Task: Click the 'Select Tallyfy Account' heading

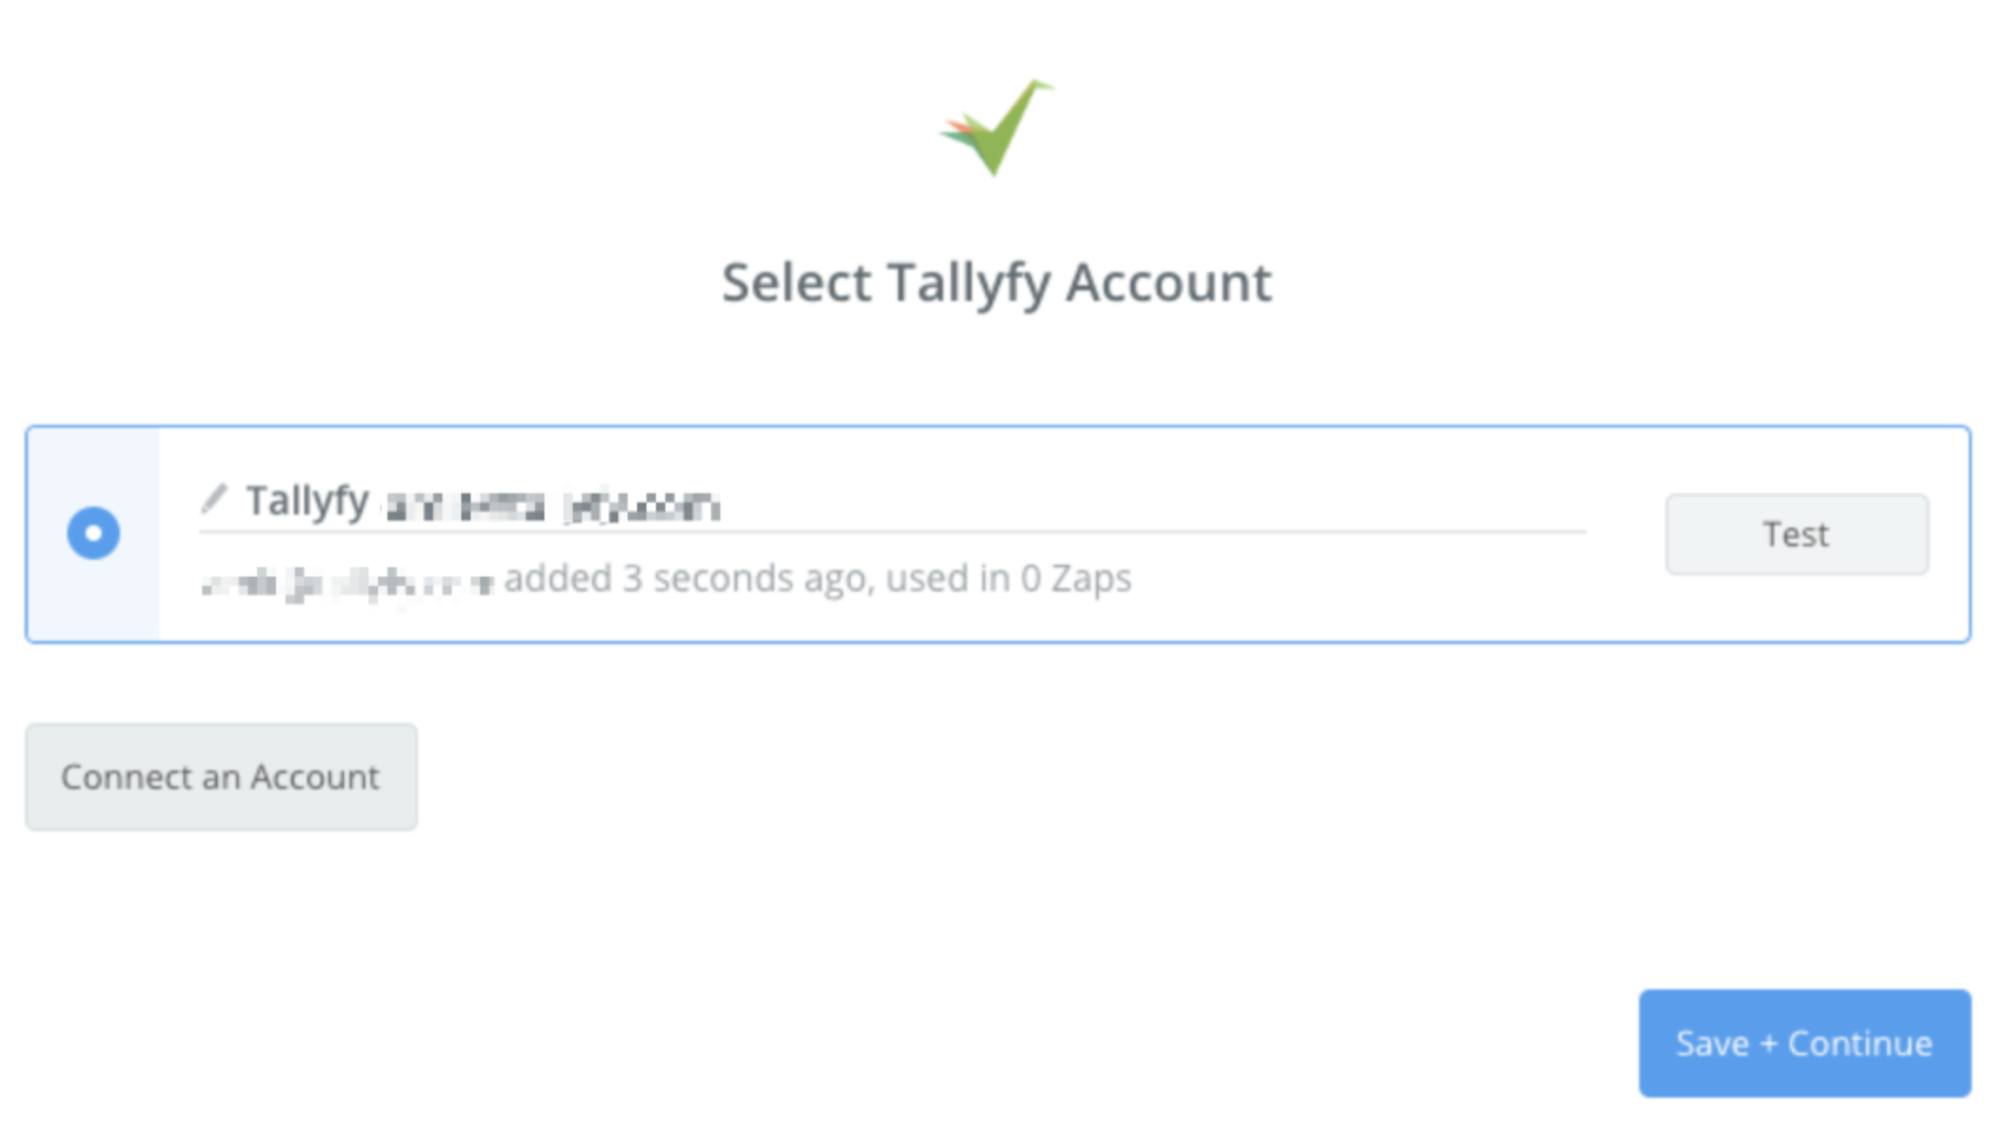Action: click(x=997, y=283)
